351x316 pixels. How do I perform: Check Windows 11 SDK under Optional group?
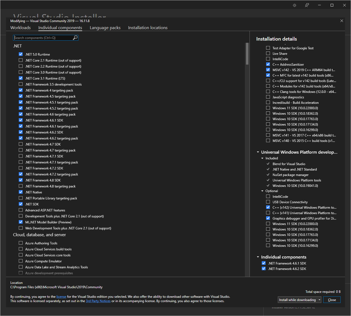[x=268, y=224]
